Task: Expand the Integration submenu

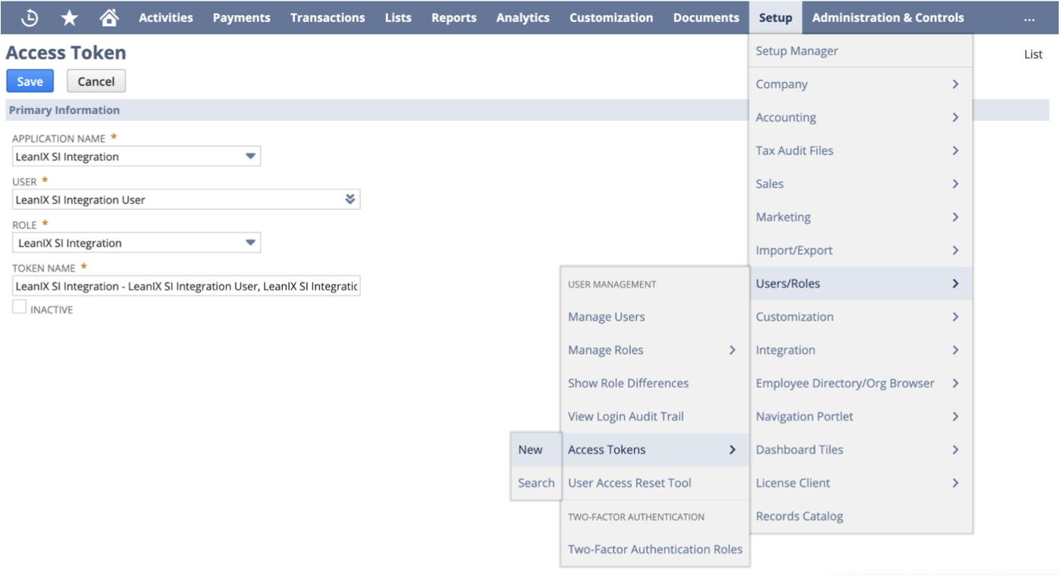Action: point(861,350)
